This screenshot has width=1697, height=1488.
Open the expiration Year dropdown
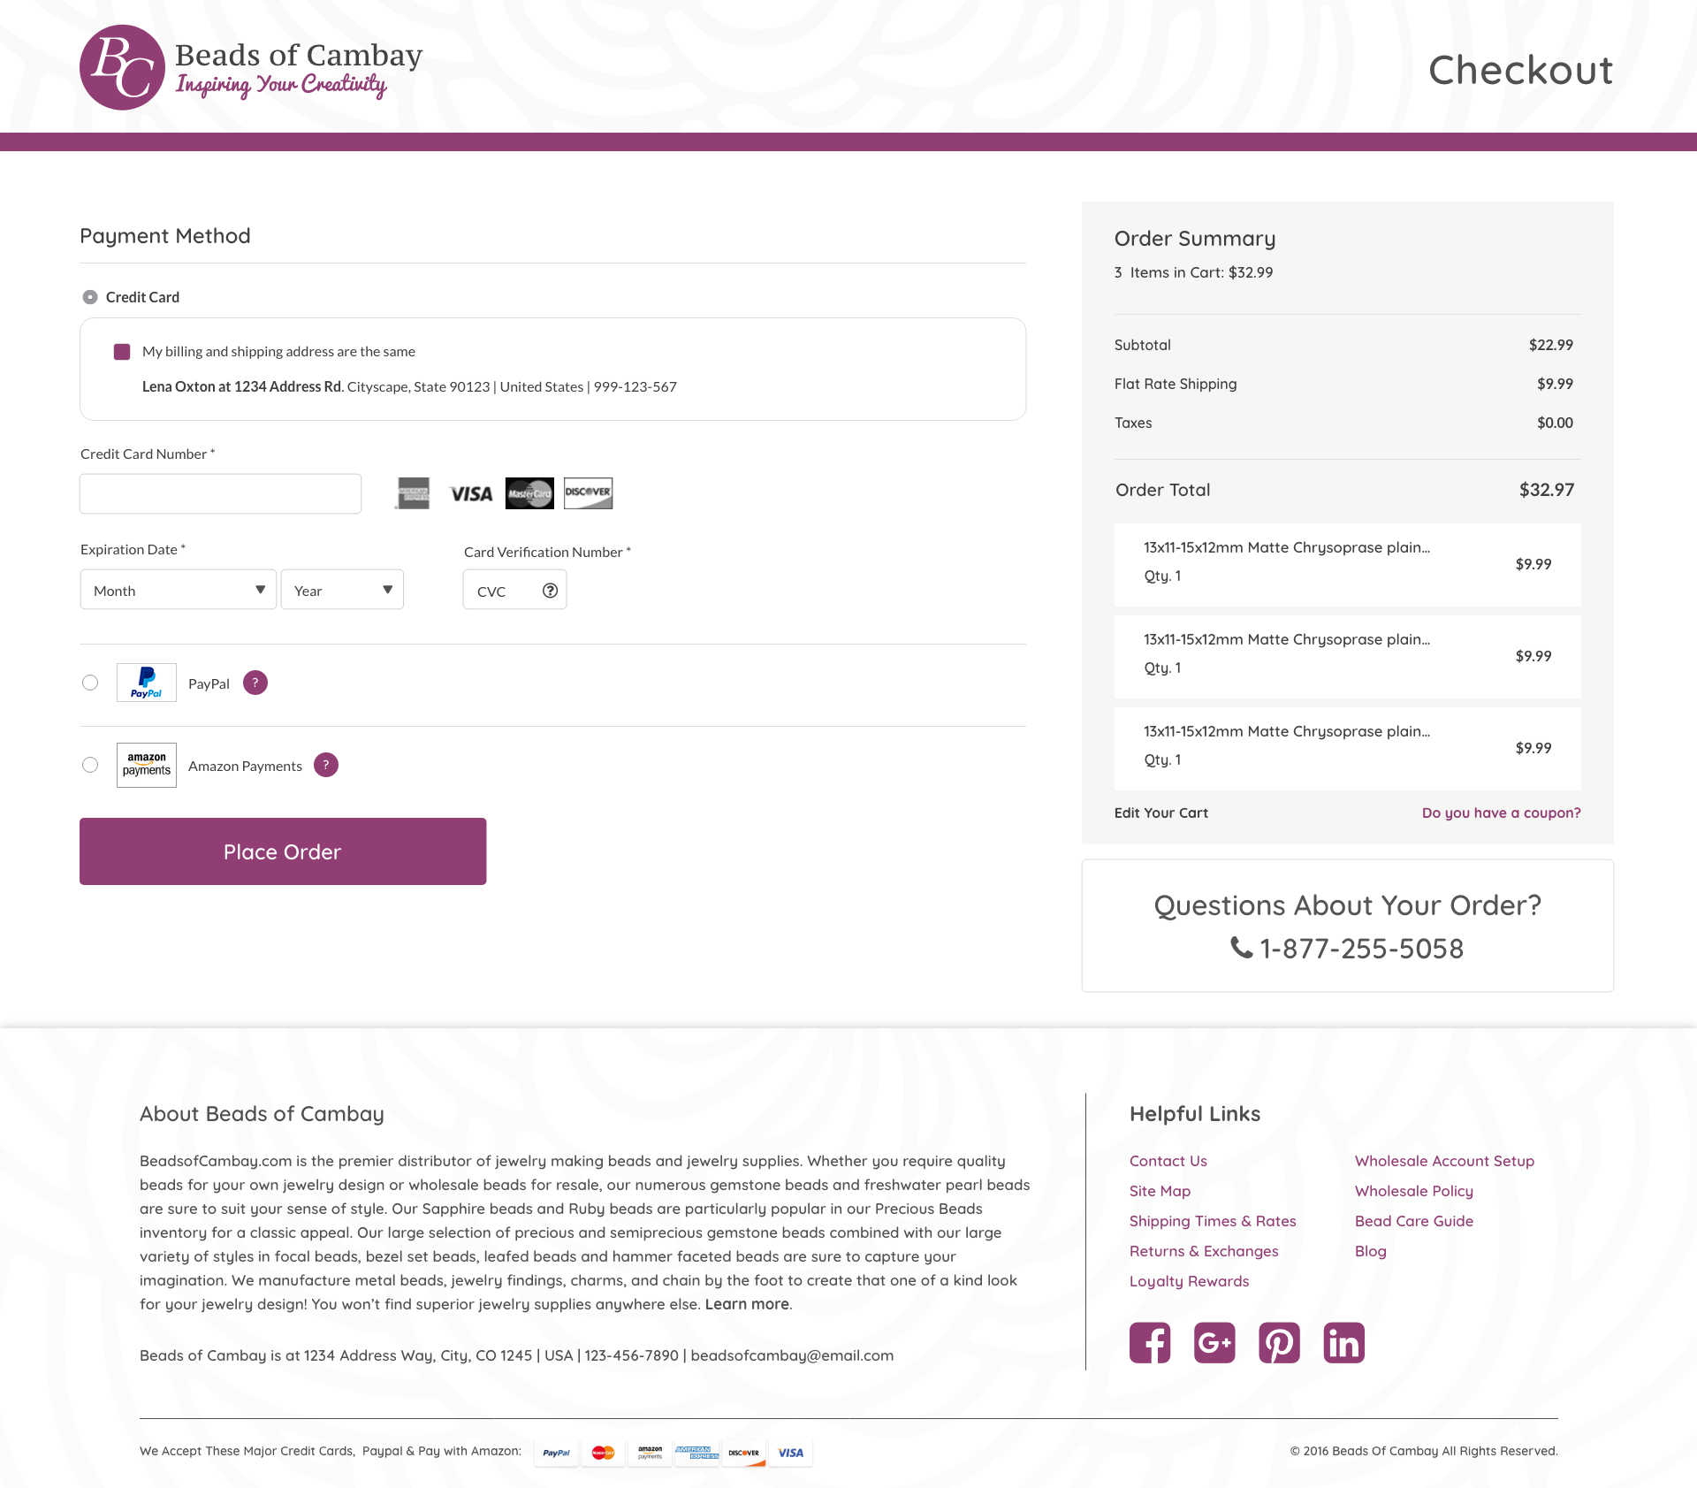(x=342, y=590)
